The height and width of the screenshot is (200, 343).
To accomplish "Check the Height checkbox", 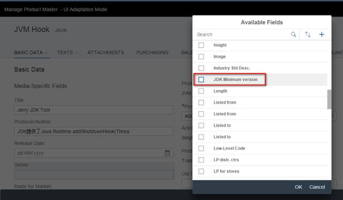I will tap(201, 45).
